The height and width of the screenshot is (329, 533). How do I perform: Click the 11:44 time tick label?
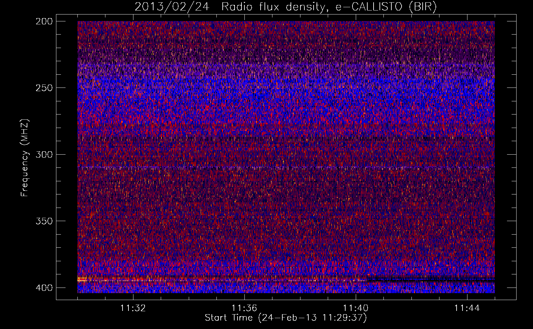point(467,308)
